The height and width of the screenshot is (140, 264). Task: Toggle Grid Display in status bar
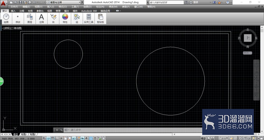(53, 138)
